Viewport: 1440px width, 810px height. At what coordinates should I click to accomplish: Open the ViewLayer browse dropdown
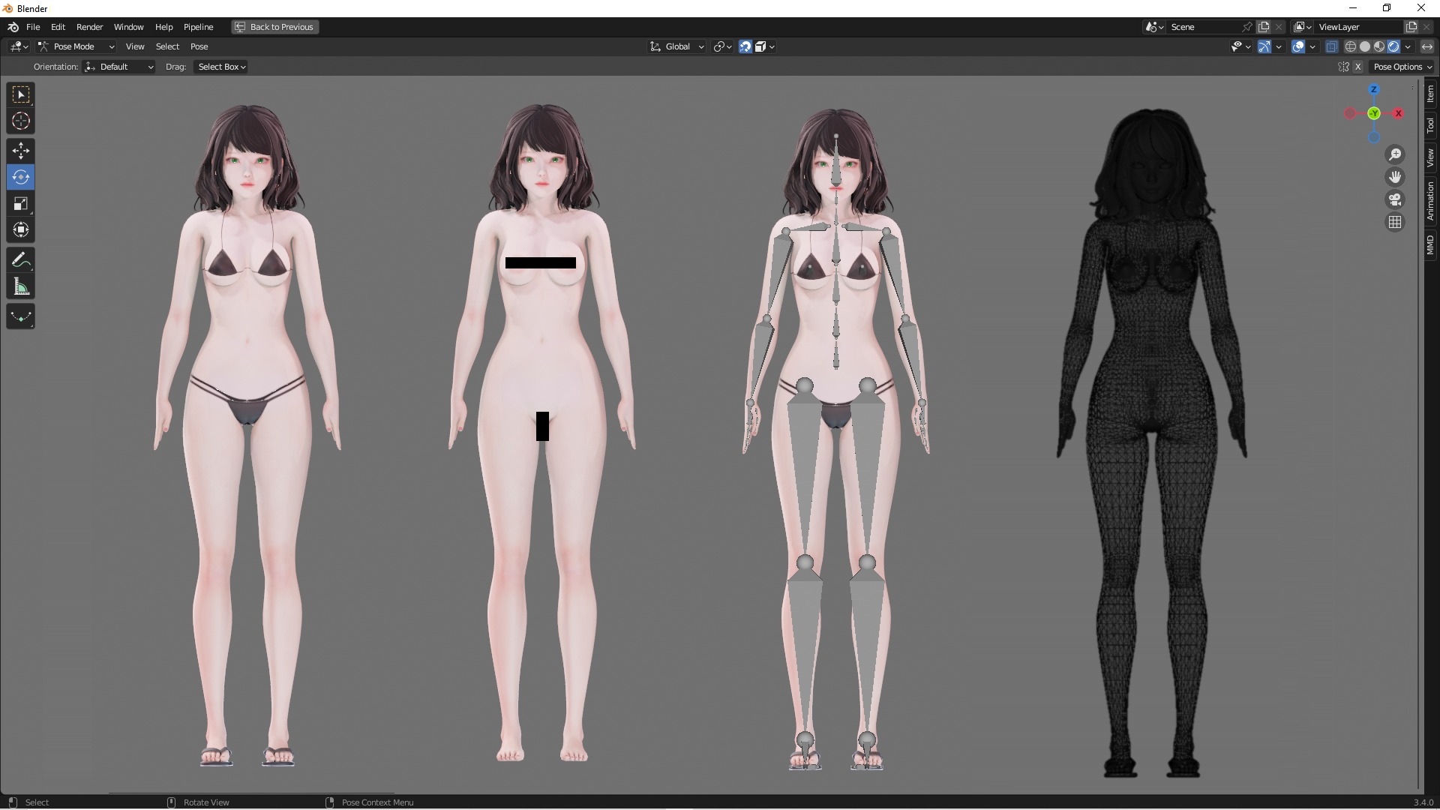[1303, 27]
